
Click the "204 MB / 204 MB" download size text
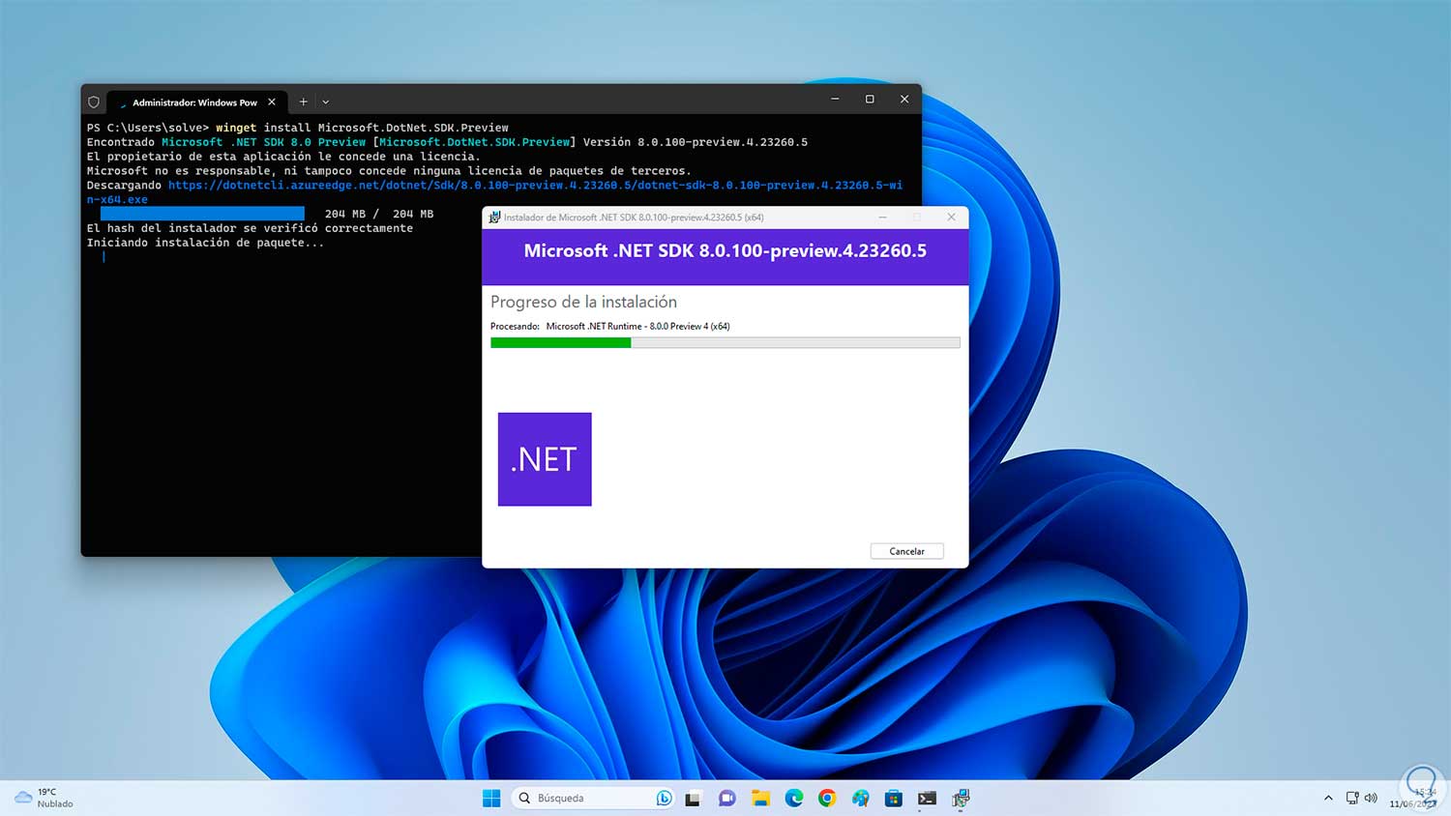tap(379, 214)
